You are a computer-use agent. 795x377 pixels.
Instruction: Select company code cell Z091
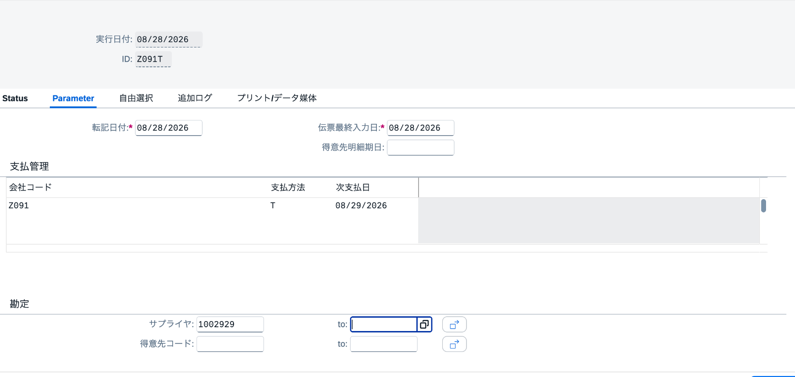137,205
